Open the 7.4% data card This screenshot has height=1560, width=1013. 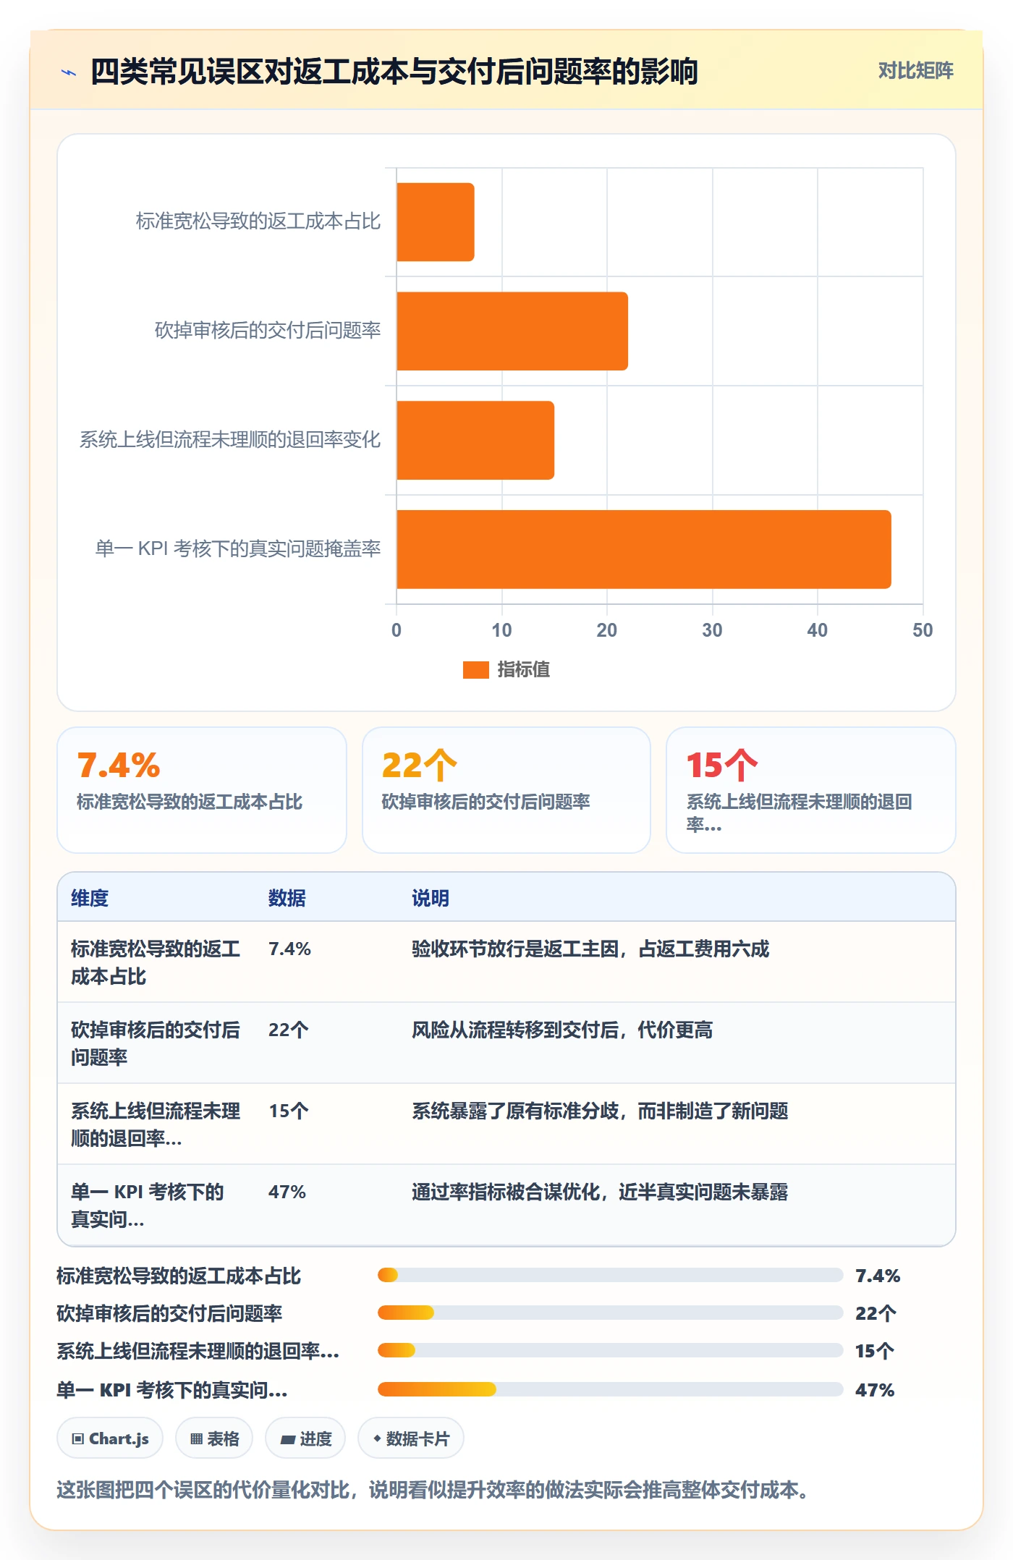[202, 790]
